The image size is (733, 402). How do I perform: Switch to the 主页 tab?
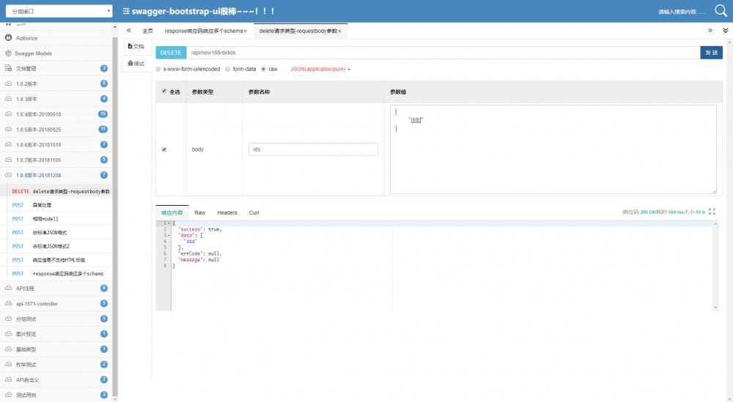(x=148, y=31)
